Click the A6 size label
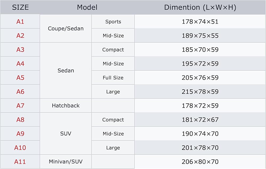Screen dimensions: 266x169 point(20,92)
